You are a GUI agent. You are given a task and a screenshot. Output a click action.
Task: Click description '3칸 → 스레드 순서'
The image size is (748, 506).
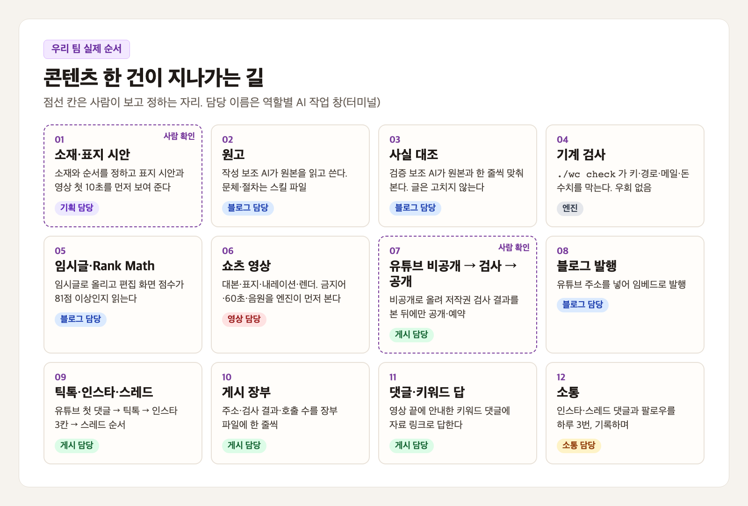(x=90, y=425)
